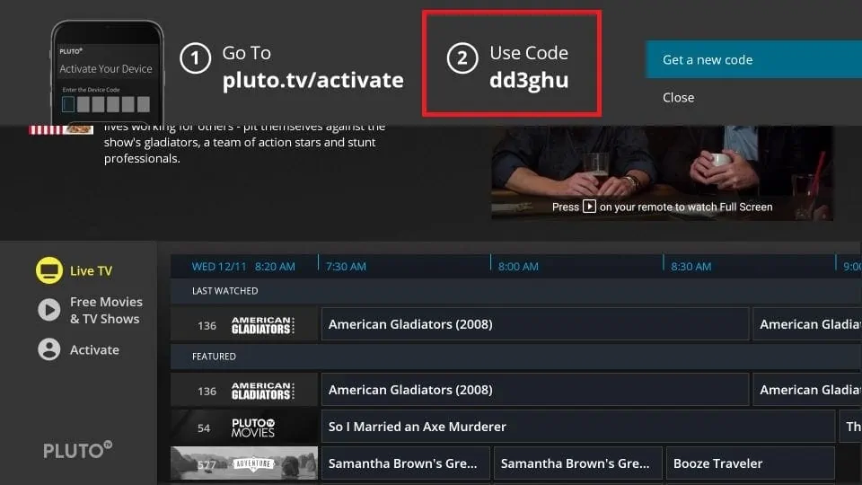
Task: Click the Pluto TV logo in sidebar
Action: (77, 450)
